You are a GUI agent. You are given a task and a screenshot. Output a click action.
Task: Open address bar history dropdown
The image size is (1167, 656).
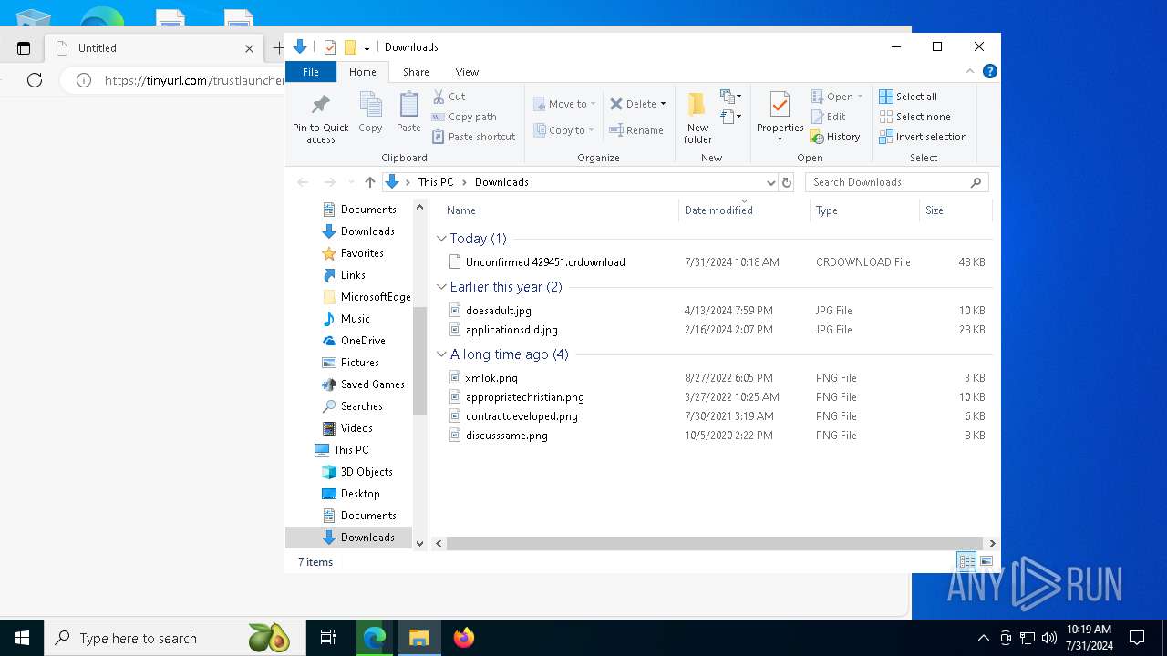[x=770, y=182]
